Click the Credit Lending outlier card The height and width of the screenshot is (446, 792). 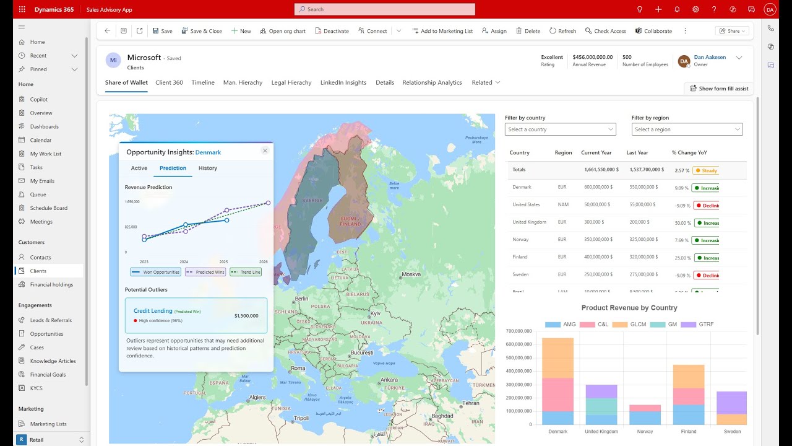pyautogui.click(x=196, y=315)
